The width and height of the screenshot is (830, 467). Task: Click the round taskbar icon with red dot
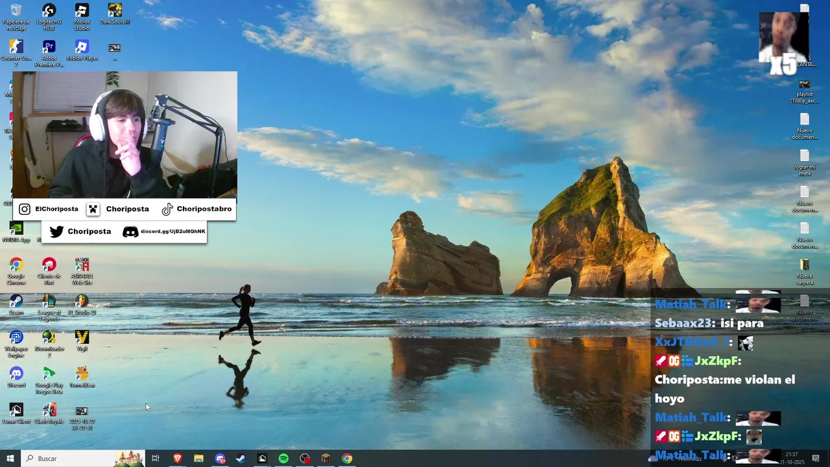305,459
